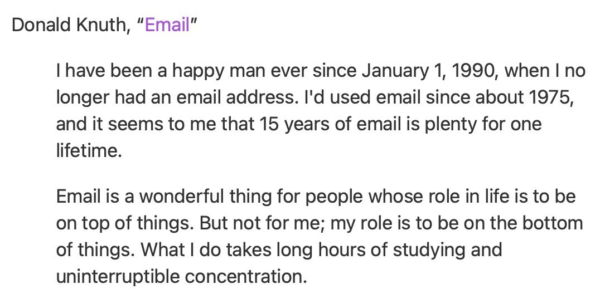The width and height of the screenshot is (600, 294).
Task: Click the word "lifetime." ending first paragraph
Action: point(89,151)
